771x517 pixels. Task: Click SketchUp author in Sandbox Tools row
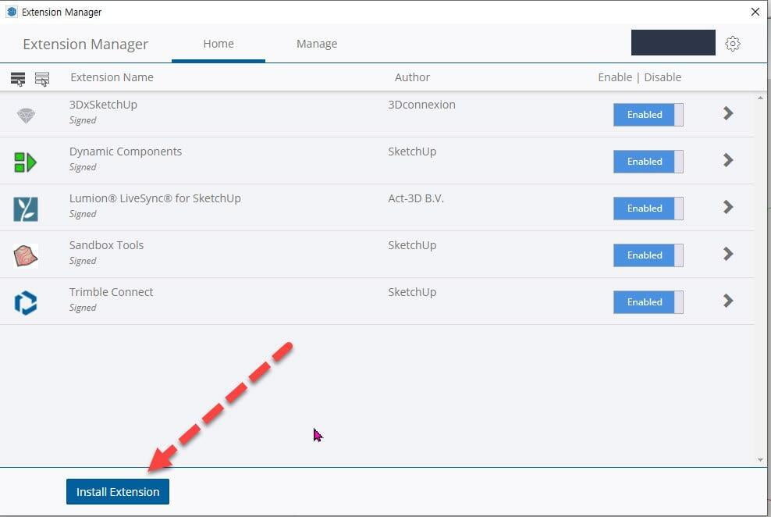click(x=412, y=245)
